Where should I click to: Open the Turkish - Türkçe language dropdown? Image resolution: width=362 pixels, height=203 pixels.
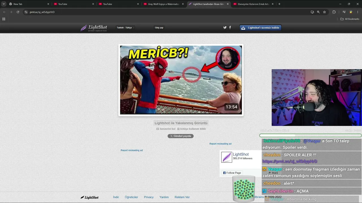pos(126,28)
